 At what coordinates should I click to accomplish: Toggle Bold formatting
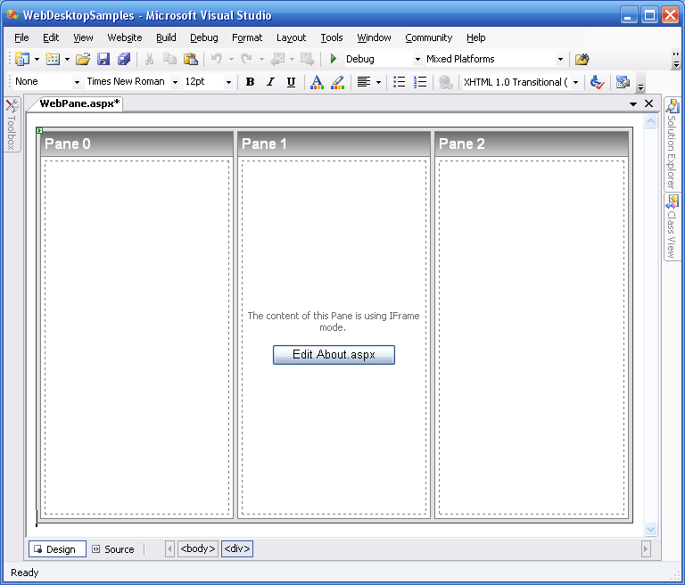(250, 82)
